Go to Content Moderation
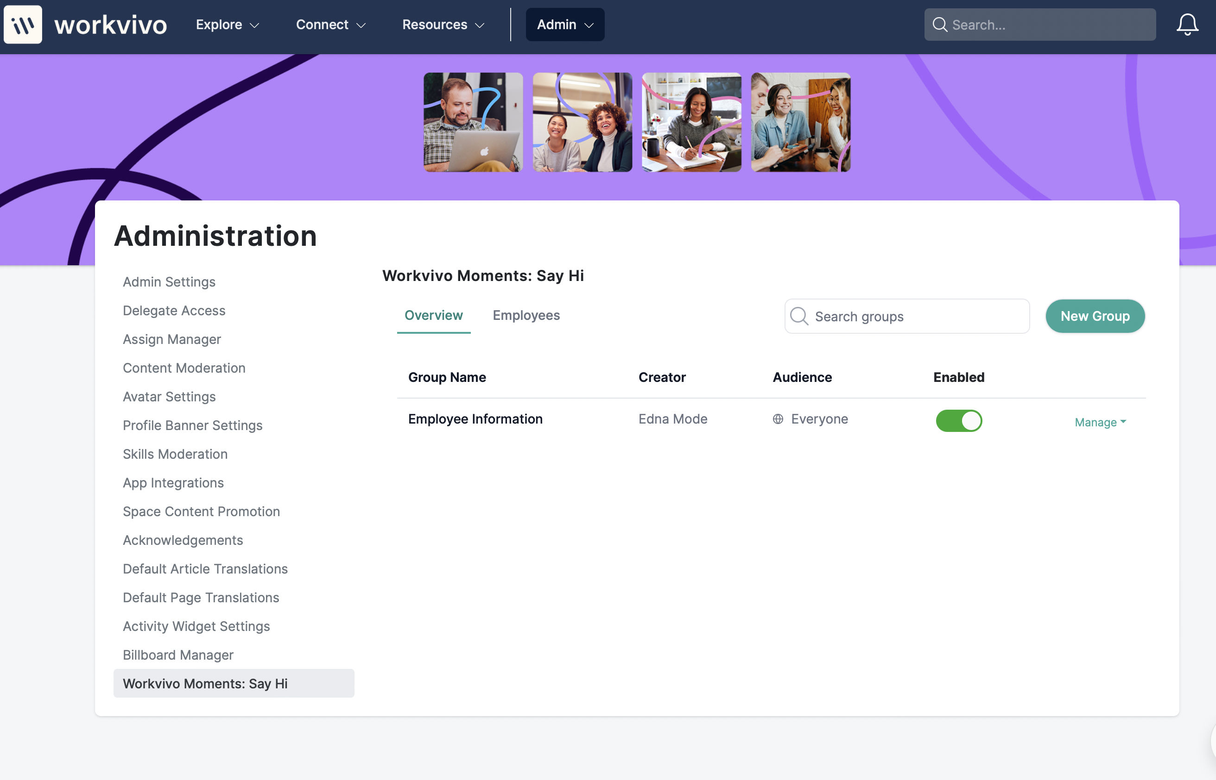The height and width of the screenshot is (780, 1216). click(x=184, y=368)
